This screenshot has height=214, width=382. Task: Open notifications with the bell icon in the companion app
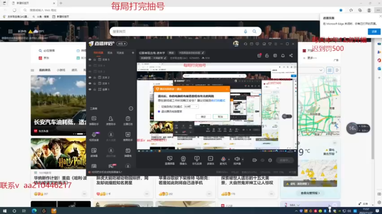283,56
